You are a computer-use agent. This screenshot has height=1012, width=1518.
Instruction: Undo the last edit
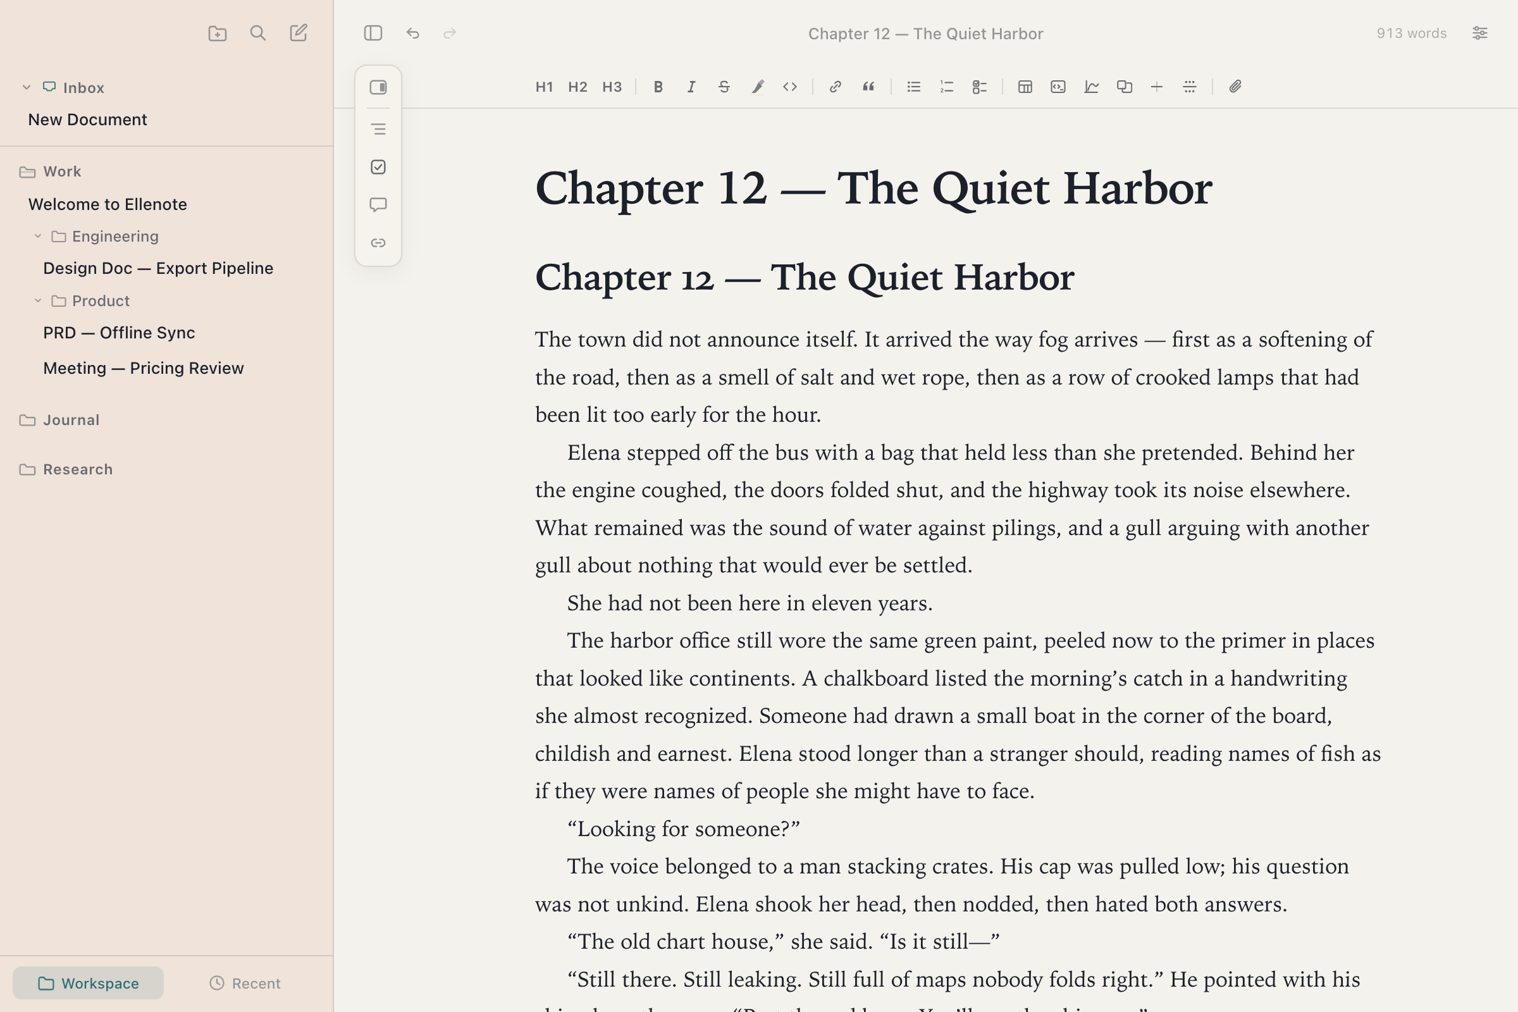tap(413, 34)
